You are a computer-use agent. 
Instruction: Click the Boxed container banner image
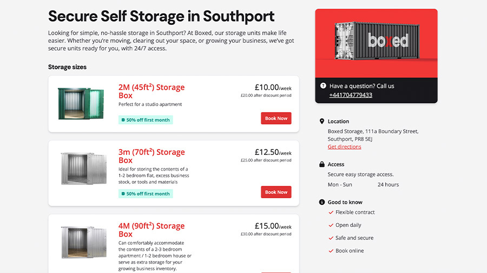coord(376,42)
